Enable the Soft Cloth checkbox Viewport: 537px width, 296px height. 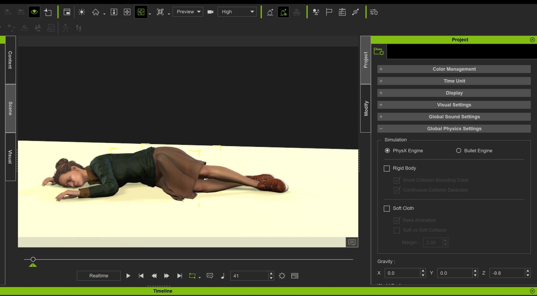tap(387, 208)
